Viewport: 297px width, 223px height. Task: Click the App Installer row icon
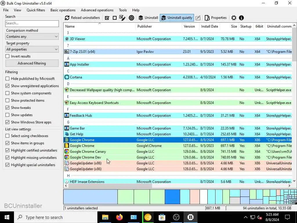point(67,64)
